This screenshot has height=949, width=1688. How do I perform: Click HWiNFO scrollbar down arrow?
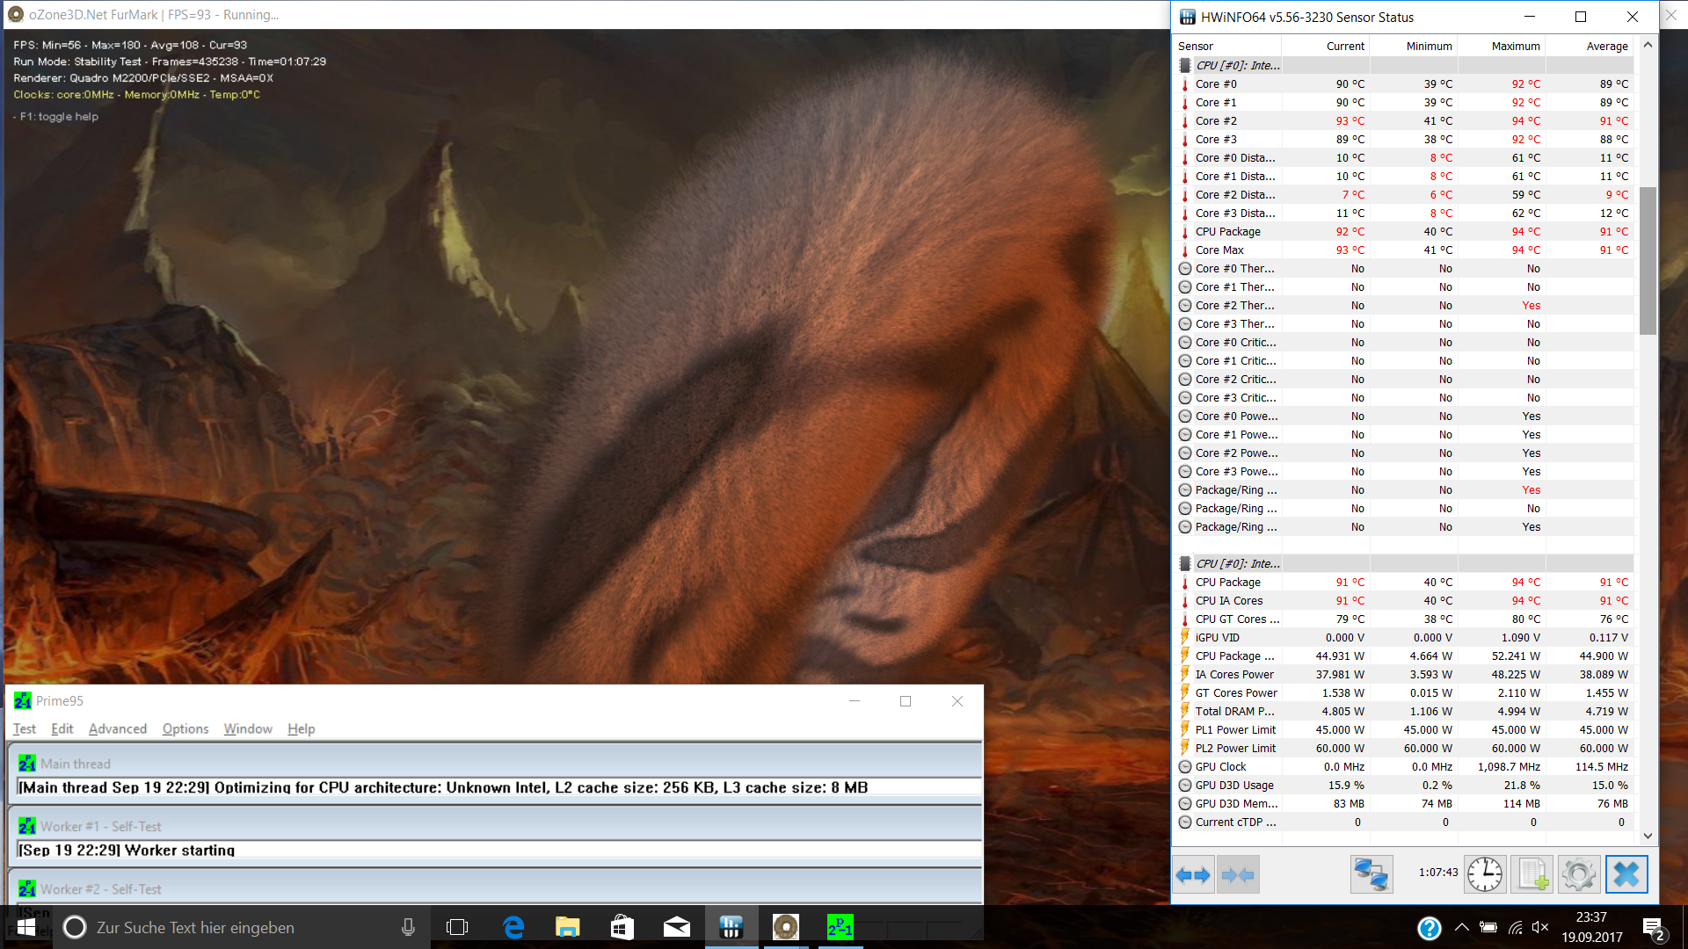(x=1648, y=836)
